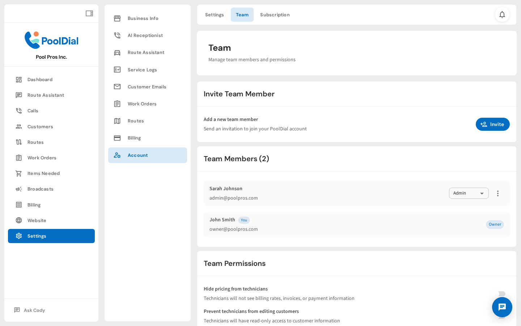Open the AI Receptionist settings page
Screen dimensions: 521x326
pos(145,35)
